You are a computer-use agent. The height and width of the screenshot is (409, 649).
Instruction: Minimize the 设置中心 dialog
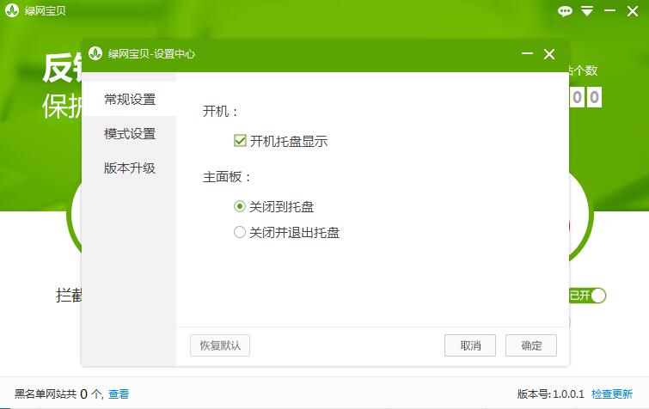527,54
